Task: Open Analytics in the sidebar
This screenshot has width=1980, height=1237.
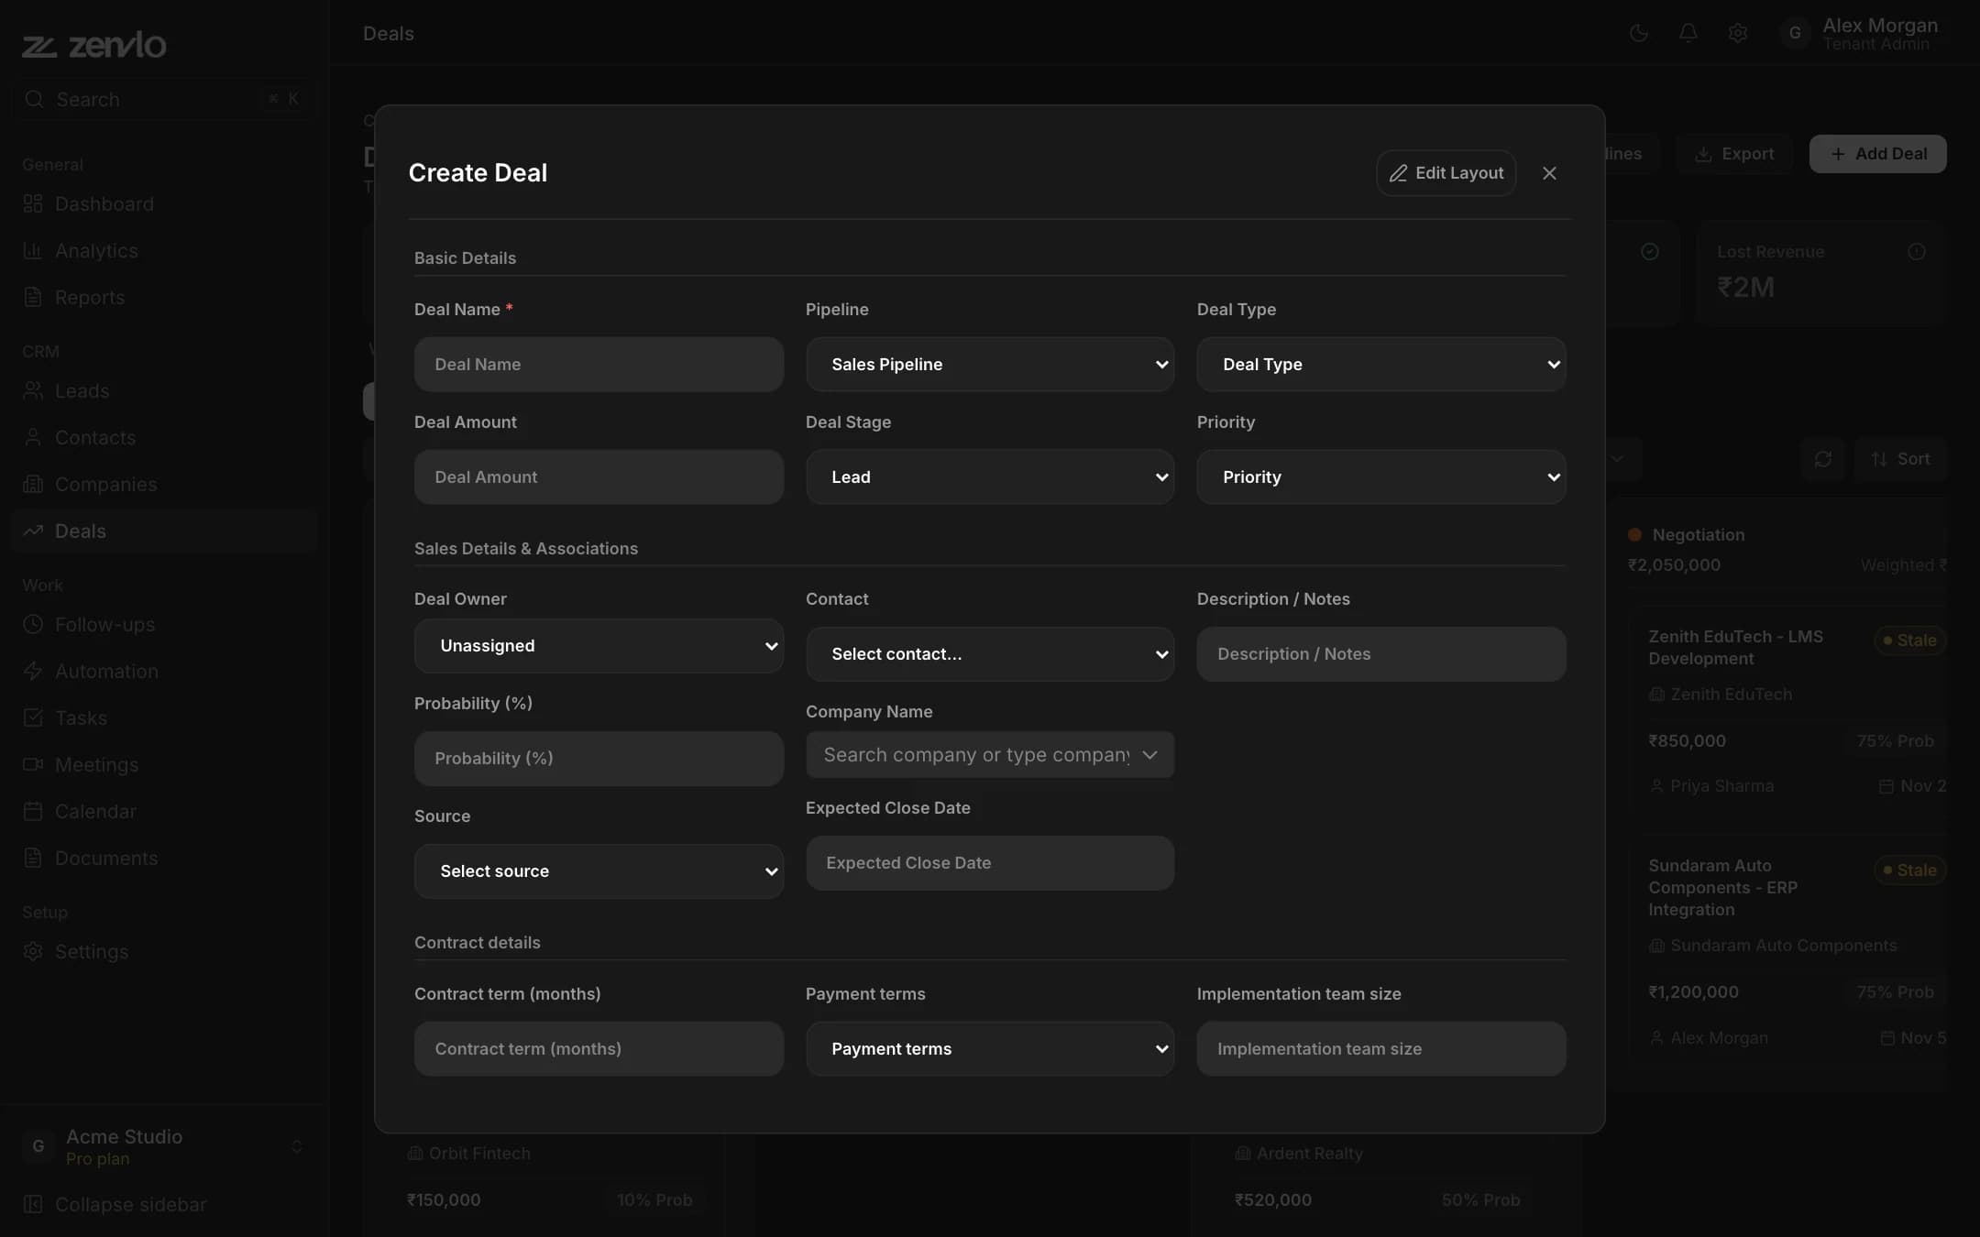Action: (x=165, y=251)
